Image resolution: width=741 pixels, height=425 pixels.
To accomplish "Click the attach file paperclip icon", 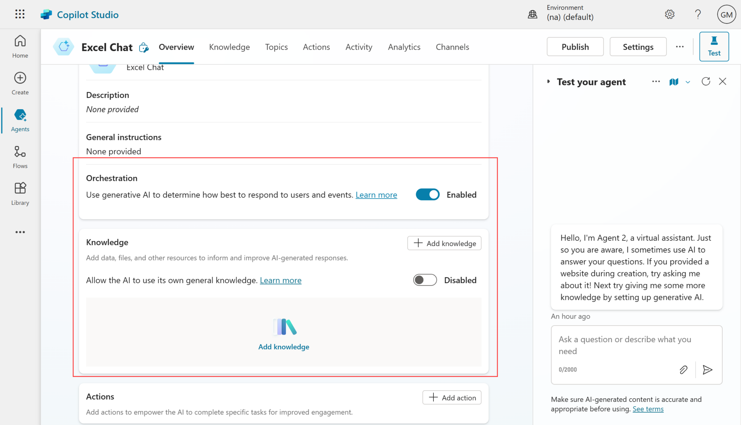I will click(x=683, y=370).
